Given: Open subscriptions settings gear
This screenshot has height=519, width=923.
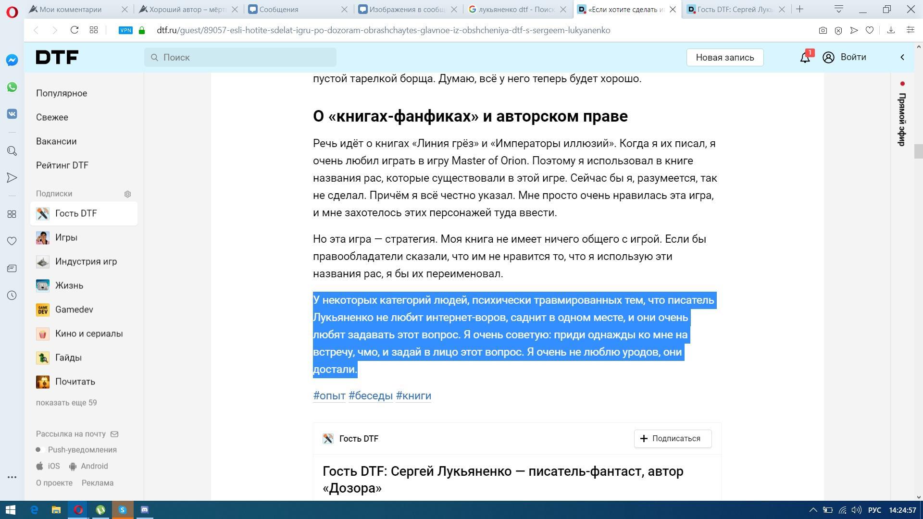Looking at the screenshot, I should point(127,194).
